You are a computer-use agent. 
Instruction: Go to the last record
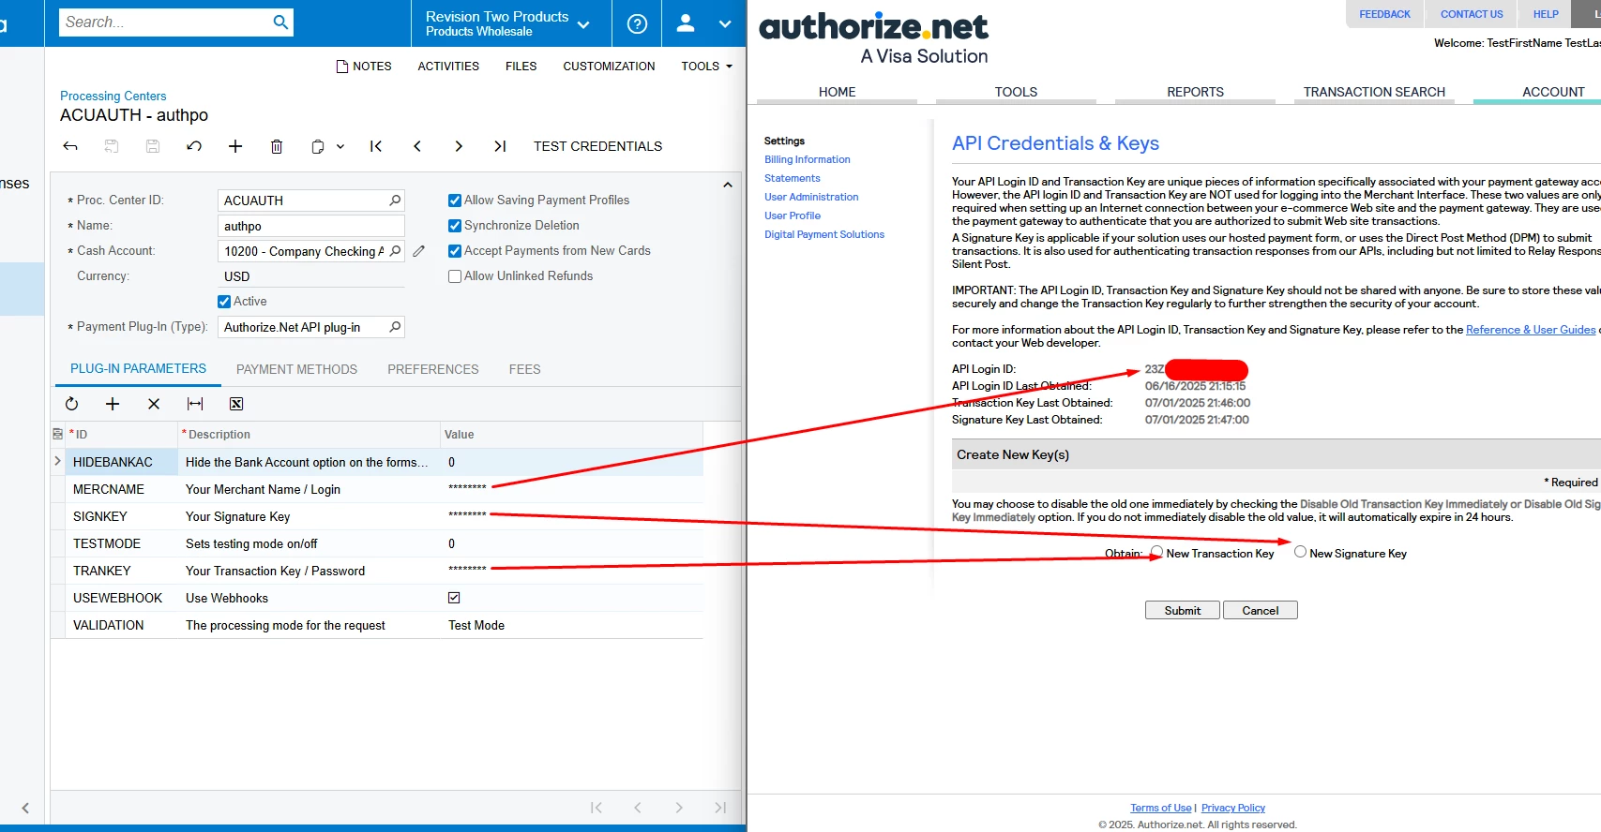pyautogui.click(x=500, y=146)
